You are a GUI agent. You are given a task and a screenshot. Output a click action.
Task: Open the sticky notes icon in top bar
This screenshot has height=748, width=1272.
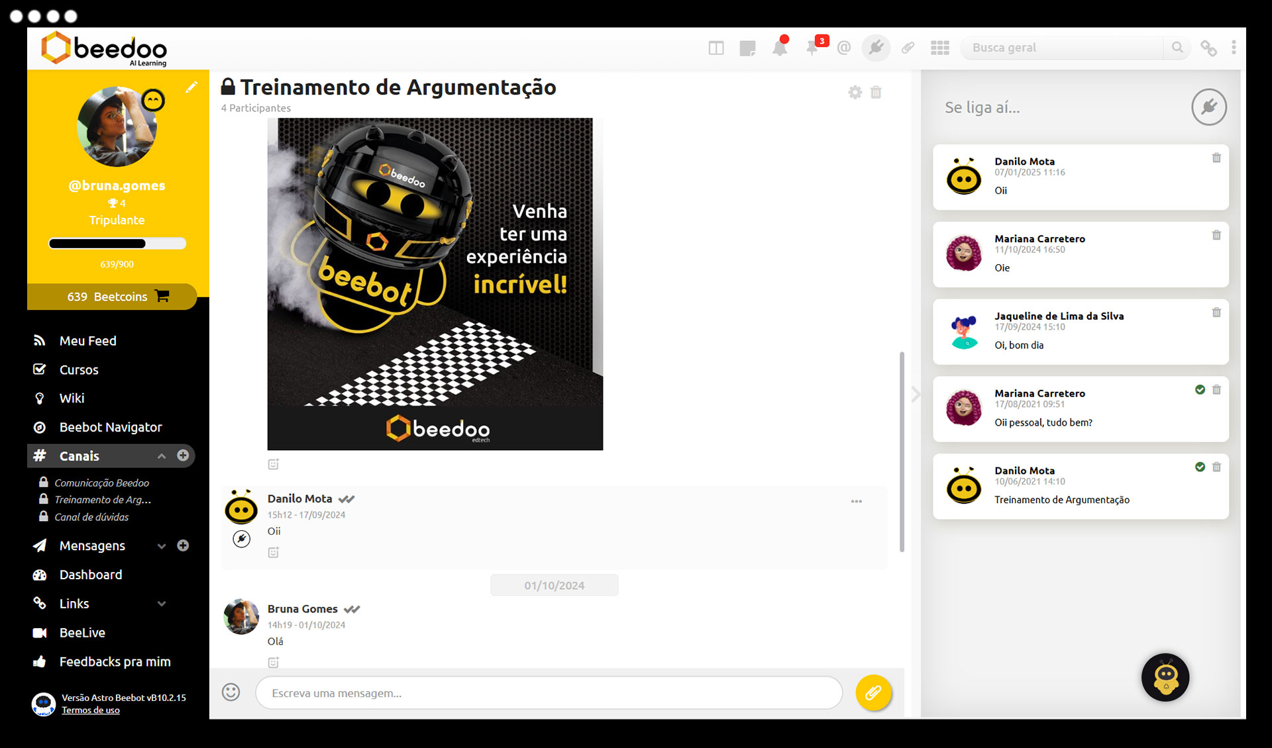coord(747,48)
